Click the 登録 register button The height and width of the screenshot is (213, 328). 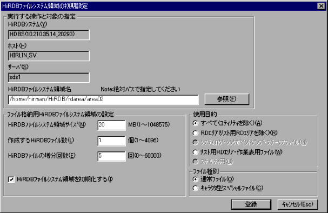point(251,204)
